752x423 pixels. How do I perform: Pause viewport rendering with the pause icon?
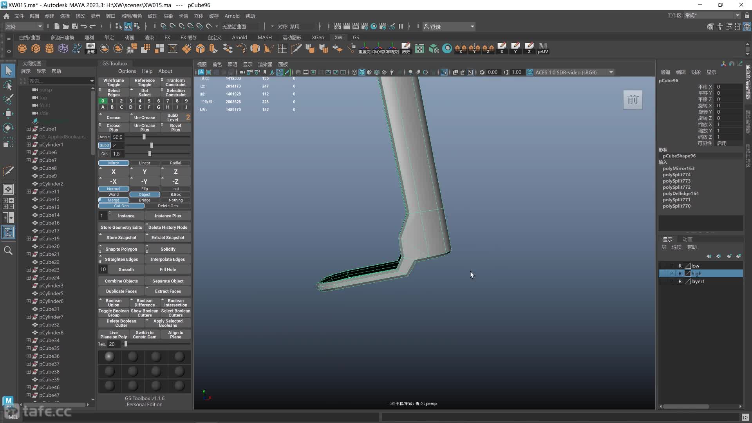click(x=401, y=27)
